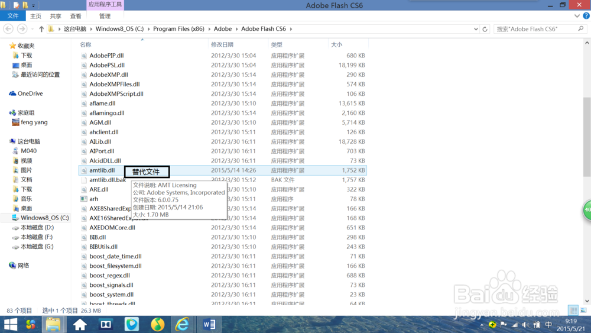Open File Explorer from the taskbar
This screenshot has width=591, height=333.
coord(53,324)
